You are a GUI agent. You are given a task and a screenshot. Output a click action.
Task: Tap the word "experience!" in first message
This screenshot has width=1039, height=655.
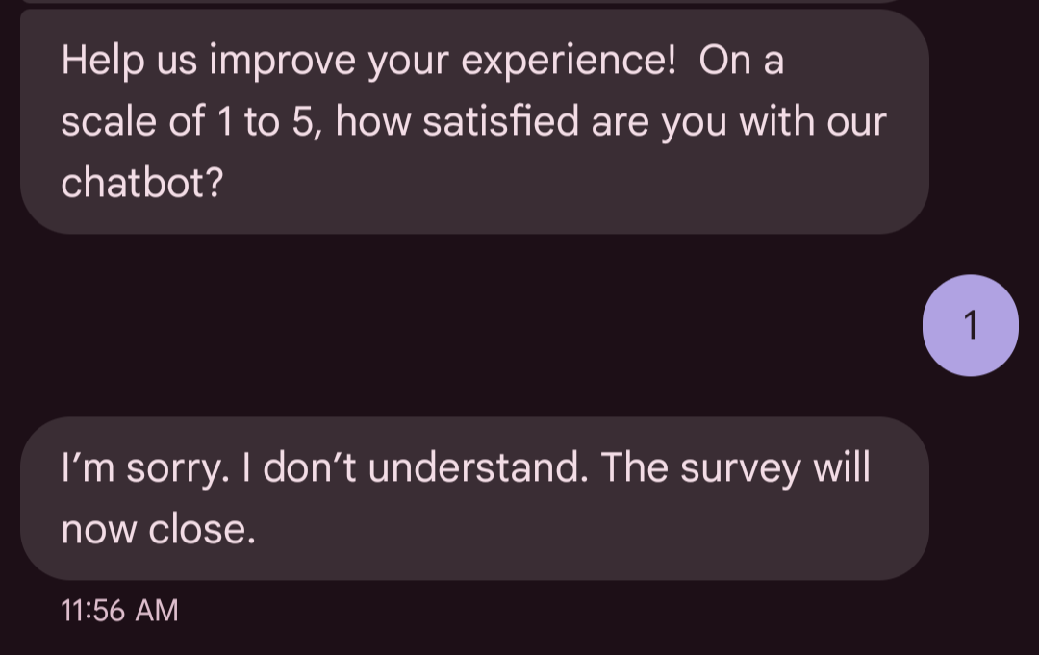(x=569, y=62)
